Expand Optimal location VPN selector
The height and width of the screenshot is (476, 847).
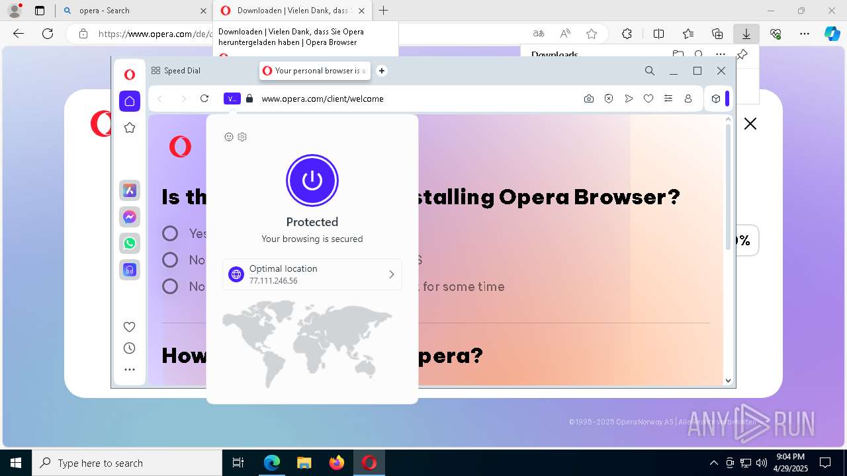pyautogui.click(x=312, y=274)
